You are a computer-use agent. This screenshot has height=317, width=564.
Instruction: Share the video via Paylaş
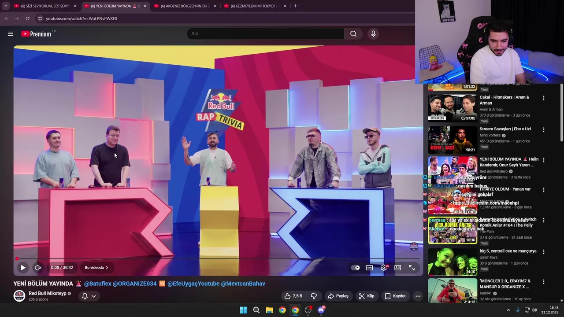point(338,296)
